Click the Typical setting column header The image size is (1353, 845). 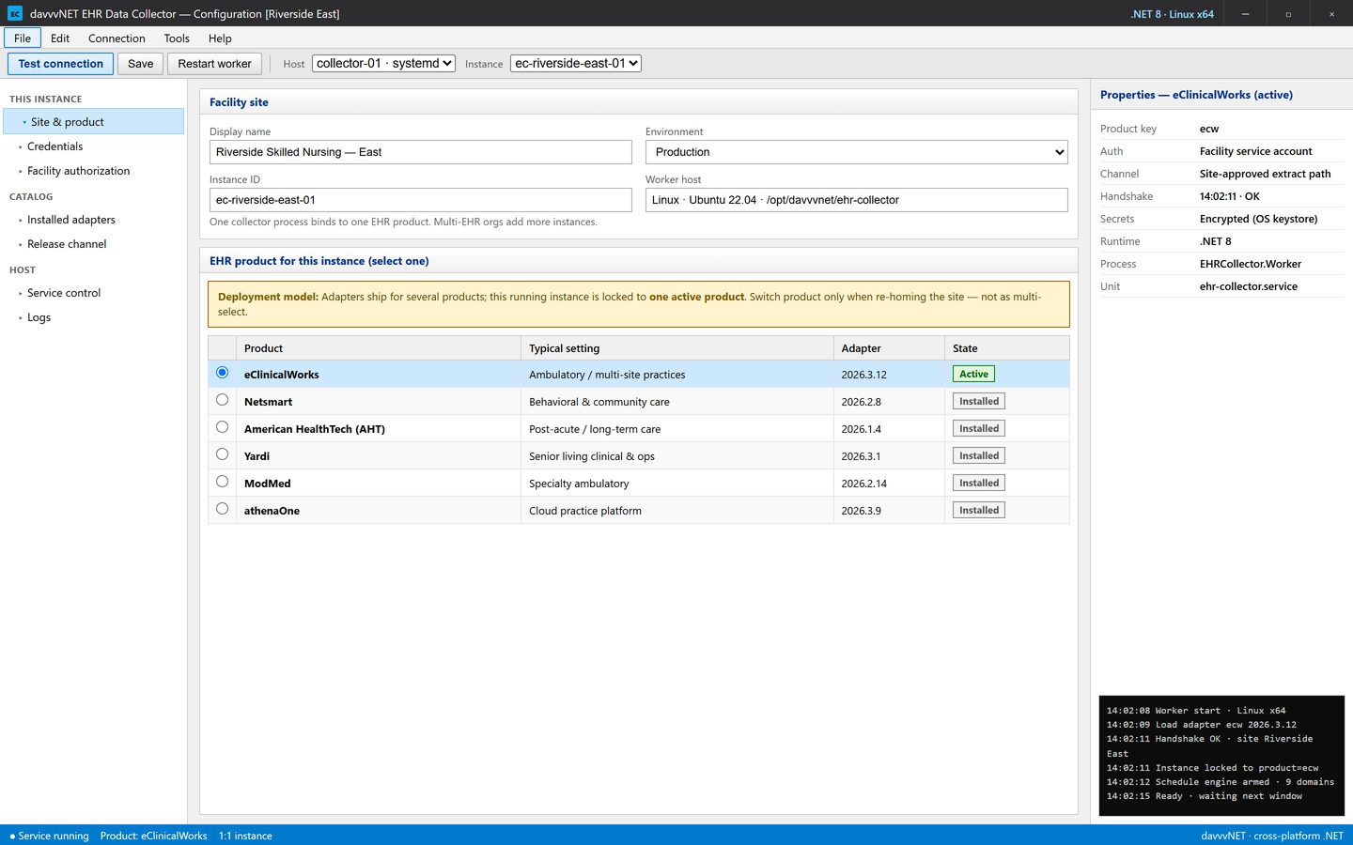pos(677,348)
